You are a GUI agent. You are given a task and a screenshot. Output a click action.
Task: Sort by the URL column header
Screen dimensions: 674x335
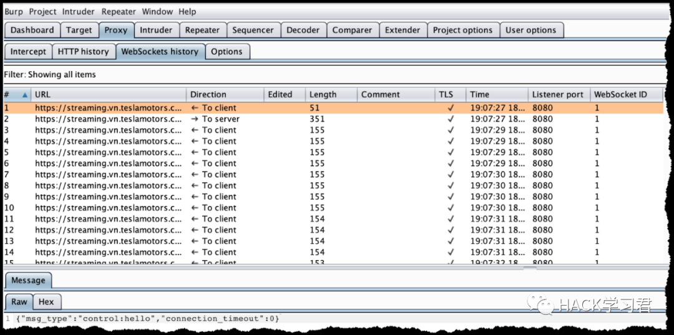(109, 94)
